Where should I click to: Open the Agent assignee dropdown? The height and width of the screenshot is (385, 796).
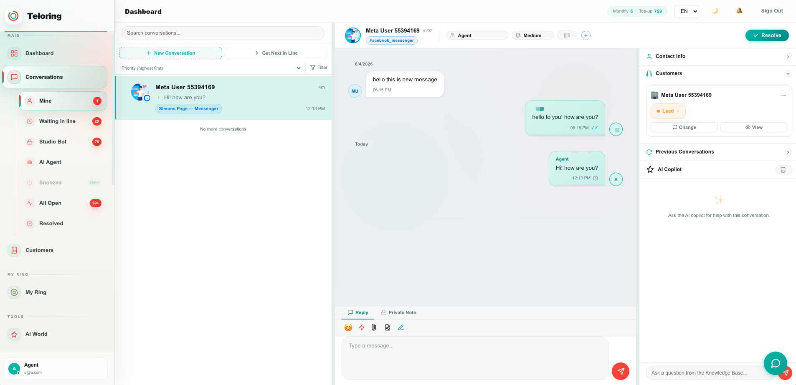click(x=477, y=35)
